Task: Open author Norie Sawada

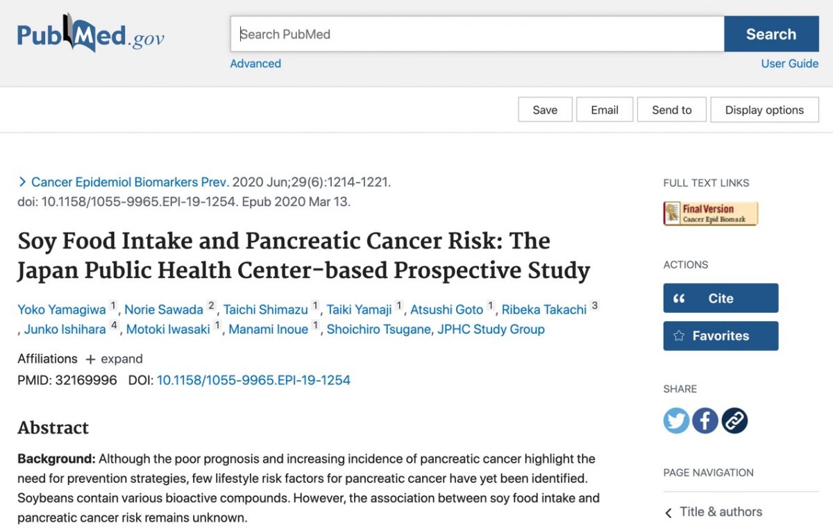Action: click(x=164, y=310)
